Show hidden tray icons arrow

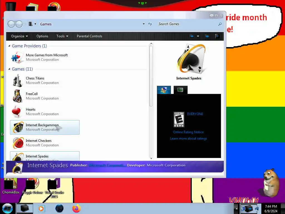(x=237, y=208)
